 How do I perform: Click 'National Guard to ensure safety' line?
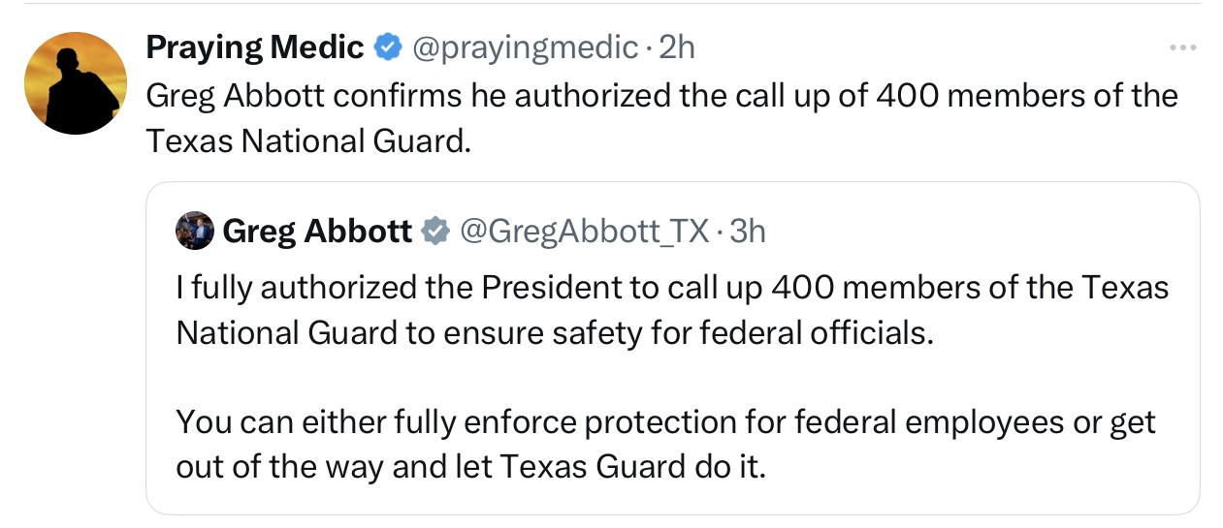pyautogui.click(x=554, y=332)
